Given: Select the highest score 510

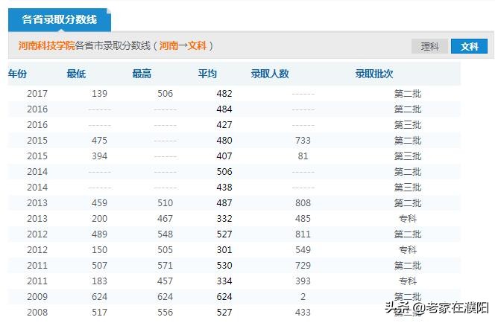Looking at the screenshot, I should (x=166, y=203).
